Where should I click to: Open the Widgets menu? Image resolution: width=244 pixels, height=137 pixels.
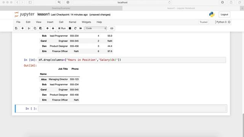pos(86,22)
